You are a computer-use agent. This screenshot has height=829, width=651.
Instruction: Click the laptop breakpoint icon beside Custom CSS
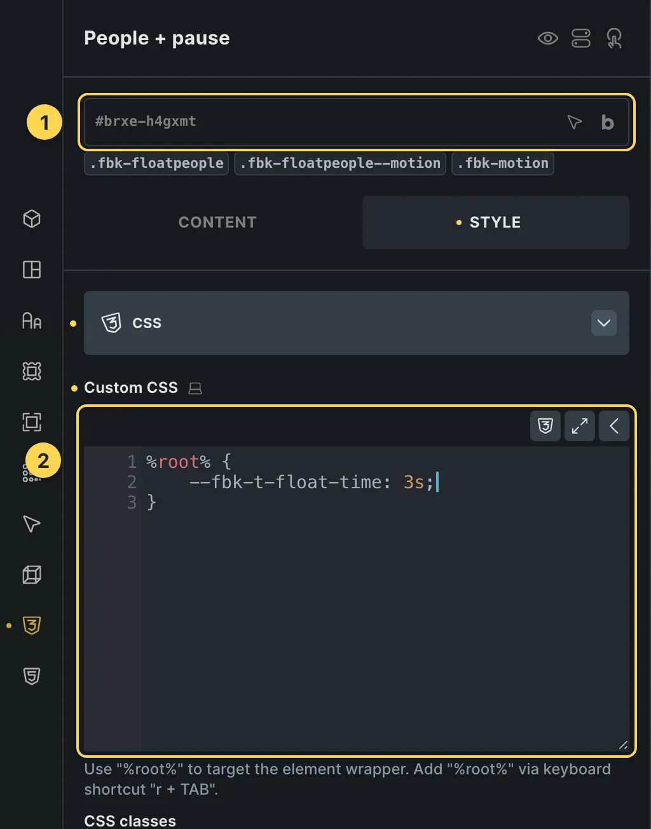coord(195,388)
